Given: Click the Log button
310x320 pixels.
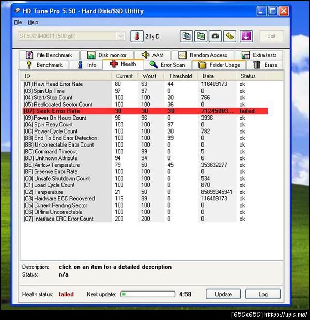Looking at the screenshot, I should [263, 294].
